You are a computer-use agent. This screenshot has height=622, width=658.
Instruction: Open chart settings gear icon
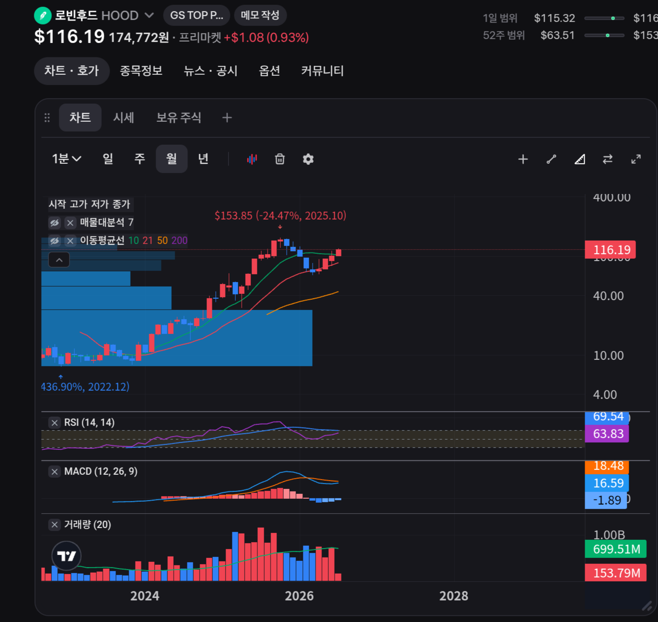click(x=308, y=159)
